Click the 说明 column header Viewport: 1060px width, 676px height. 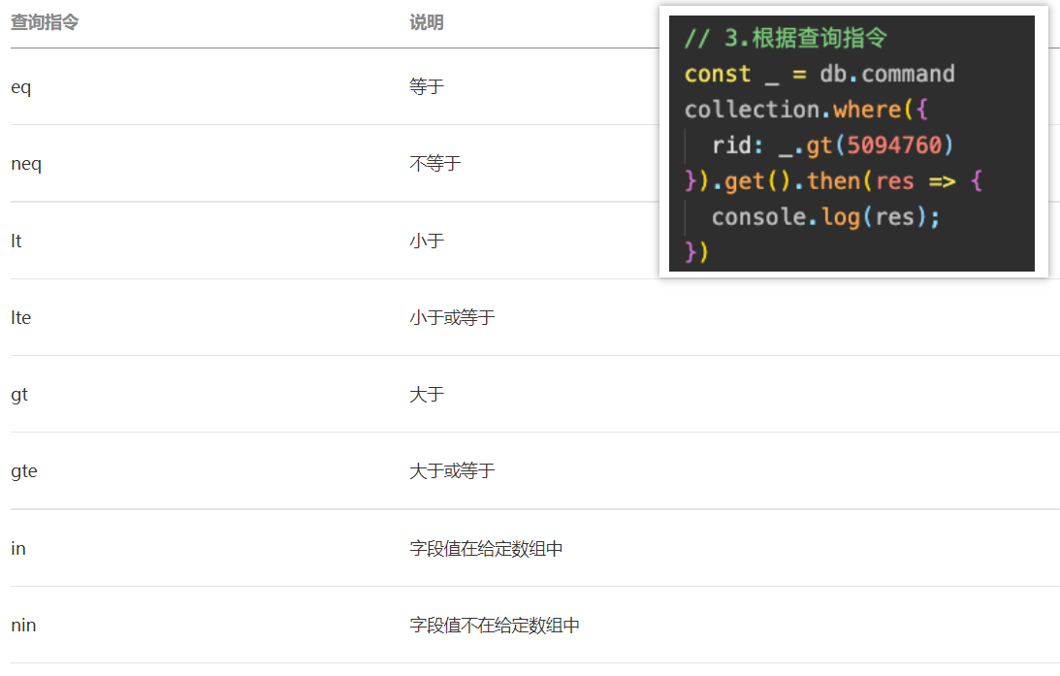(426, 22)
